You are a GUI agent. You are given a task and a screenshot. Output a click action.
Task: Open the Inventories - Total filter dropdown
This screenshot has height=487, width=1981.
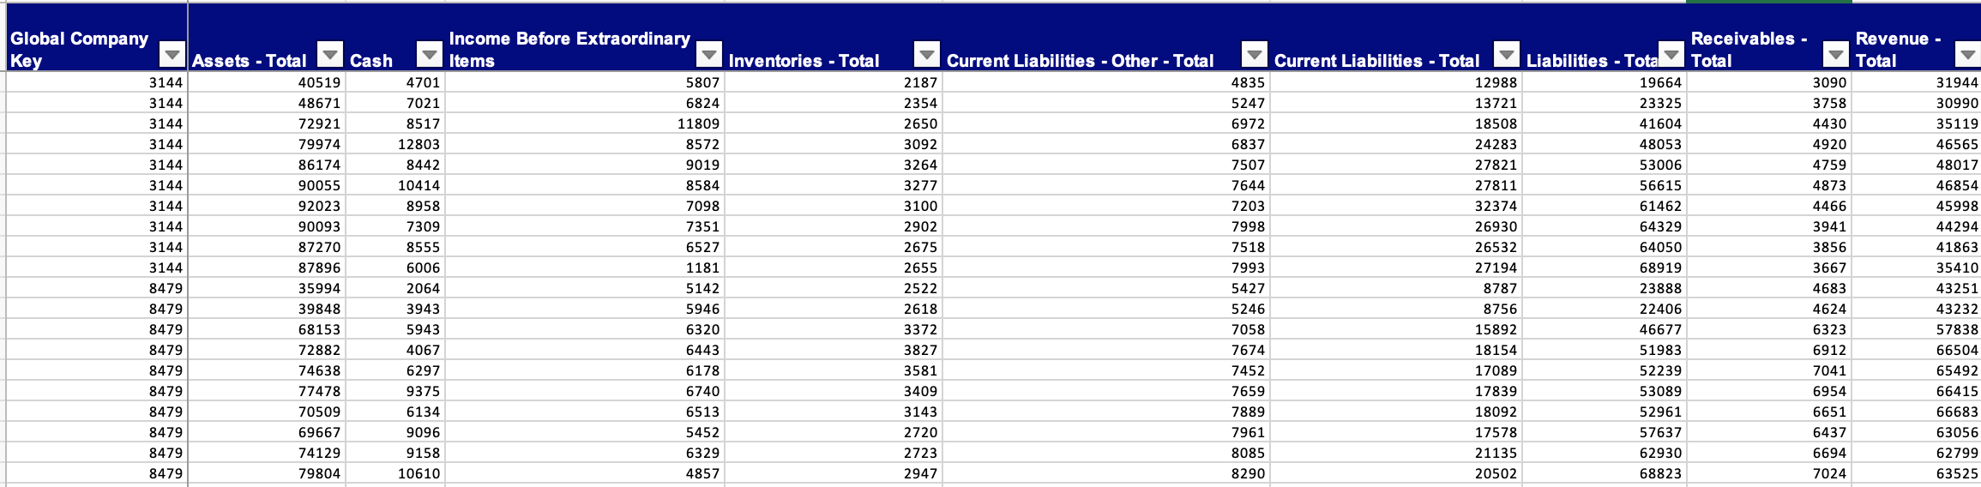(x=926, y=55)
